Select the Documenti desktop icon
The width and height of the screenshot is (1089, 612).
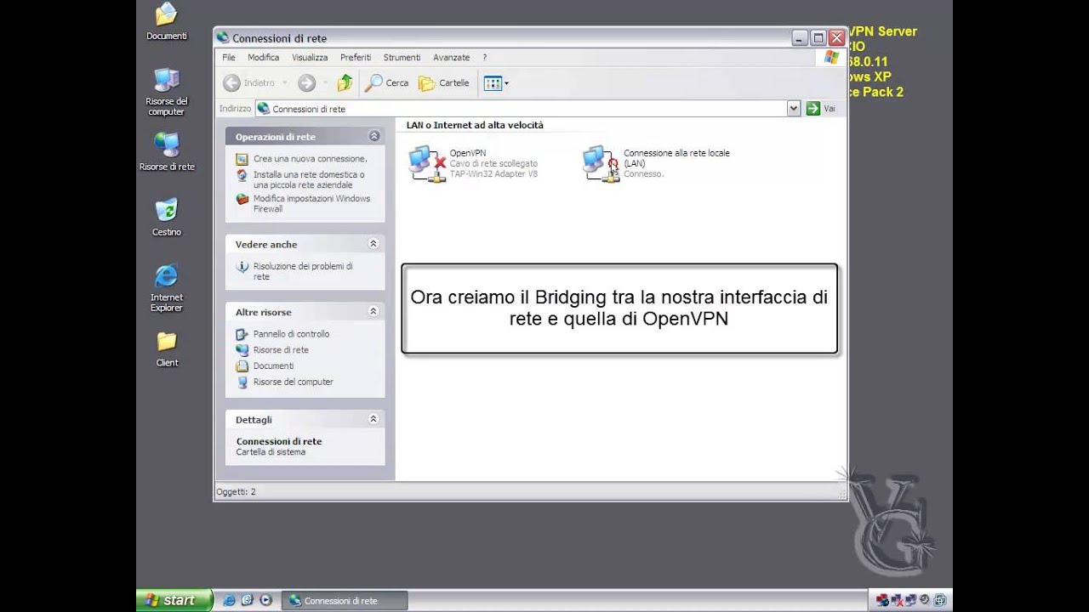click(167, 21)
